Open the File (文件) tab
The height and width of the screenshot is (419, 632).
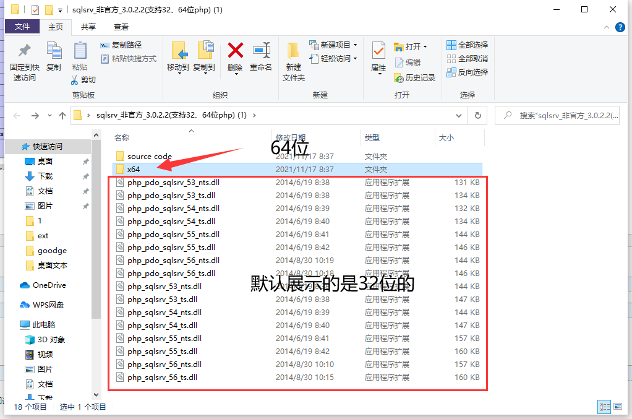pos(22,27)
